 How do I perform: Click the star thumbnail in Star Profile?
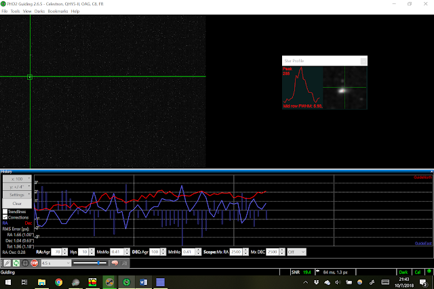[x=345, y=87]
